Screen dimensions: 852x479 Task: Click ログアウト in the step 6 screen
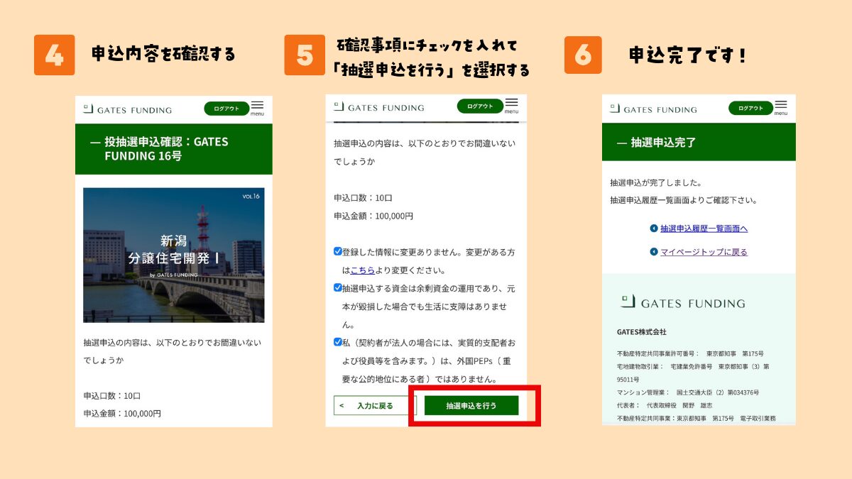click(750, 108)
